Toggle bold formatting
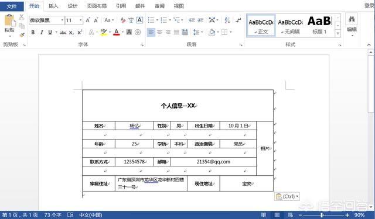Image resolution: width=375 pixels, height=219 pixels. coord(33,32)
